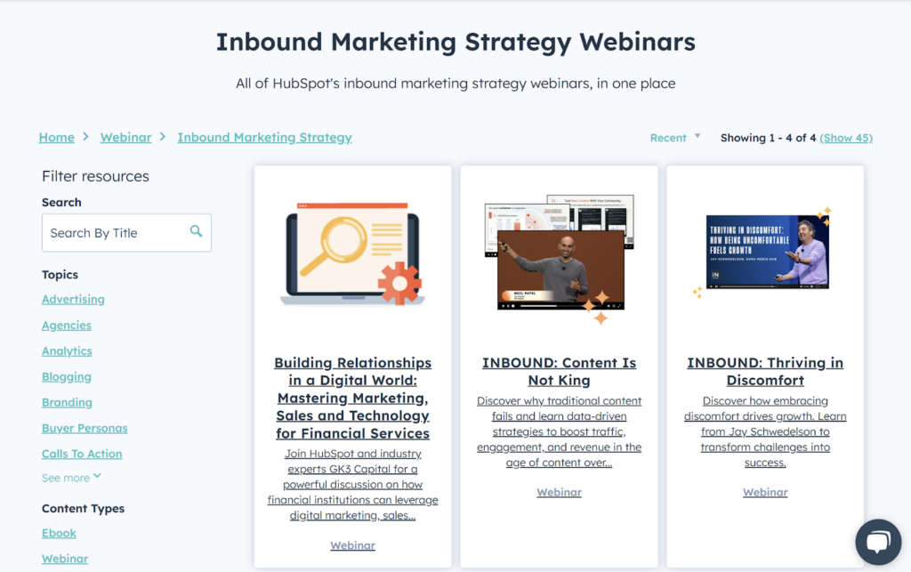This screenshot has height=572, width=911.
Task: Click Webinar tag under Content Is Not King
Action: (559, 492)
